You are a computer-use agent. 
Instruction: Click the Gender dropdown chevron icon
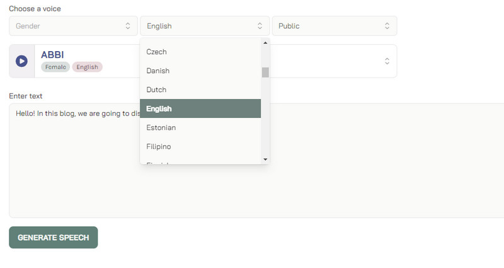pyautogui.click(x=128, y=26)
